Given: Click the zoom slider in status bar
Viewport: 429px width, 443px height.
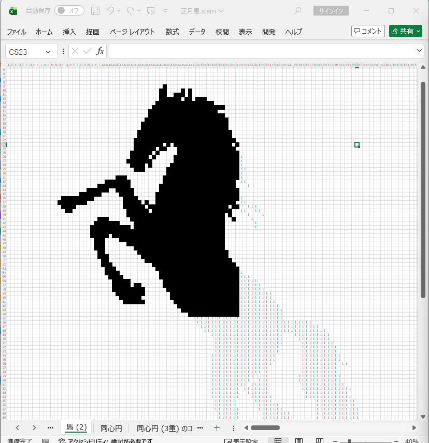Looking at the screenshot, I should tap(350, 441).
